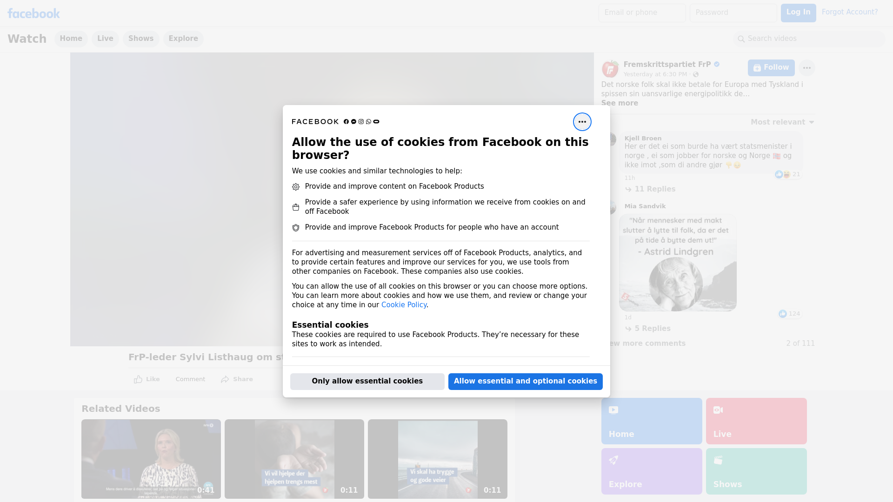Open the Cookie Policy link
Image resolution: width=893 pixels, height=502 pixels.
coord(404,305)
